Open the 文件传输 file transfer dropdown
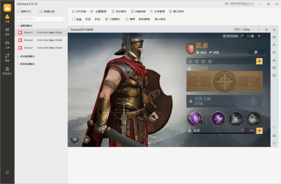 (80, 11)
